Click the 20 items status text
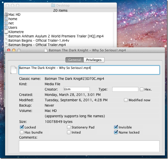 (x=60, y=10)
